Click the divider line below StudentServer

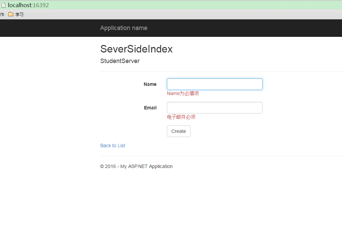coord(221,71)
